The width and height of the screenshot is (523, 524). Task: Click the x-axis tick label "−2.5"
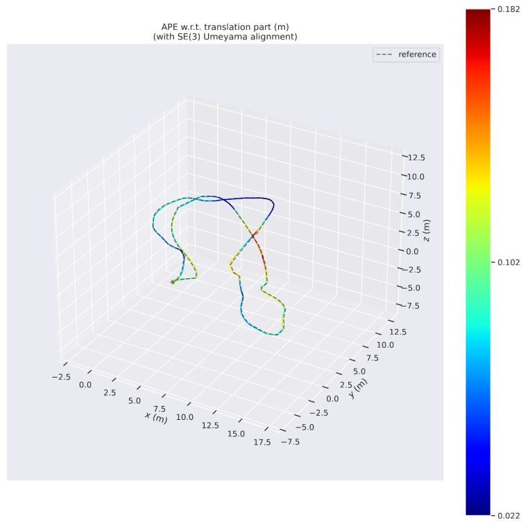pyautogui.click(x=61, y=377)
